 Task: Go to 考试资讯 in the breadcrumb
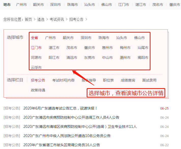tap(57, 19)
